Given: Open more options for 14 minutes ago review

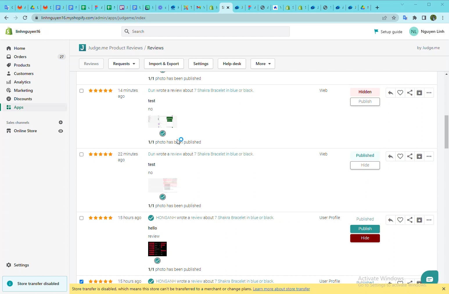Looking at the screenshot, I should 429,93.
